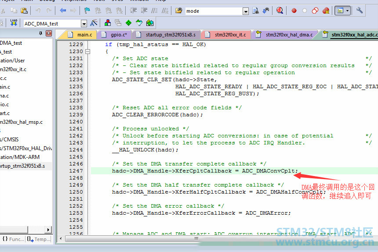Click the find text field containing 'mode'

pyautogui.click(x=214, y=11)
